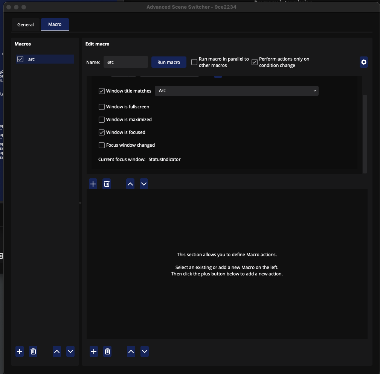The image size is (380, 374).
Task: Delete the selected condition using the trash icon
Action: pyautogui.click(x=107, y=184)
